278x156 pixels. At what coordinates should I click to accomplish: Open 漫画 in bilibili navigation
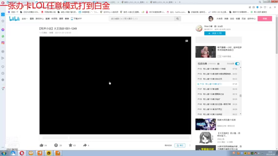(x=61, y=19)
